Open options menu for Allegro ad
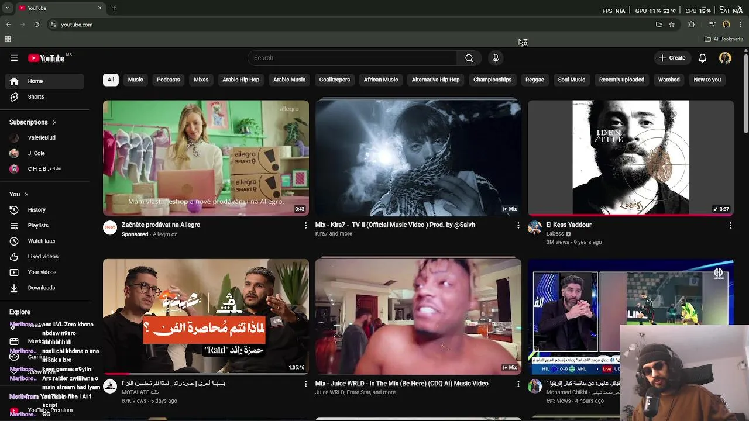This screenshot has height=421, width=749. point(305,225)
